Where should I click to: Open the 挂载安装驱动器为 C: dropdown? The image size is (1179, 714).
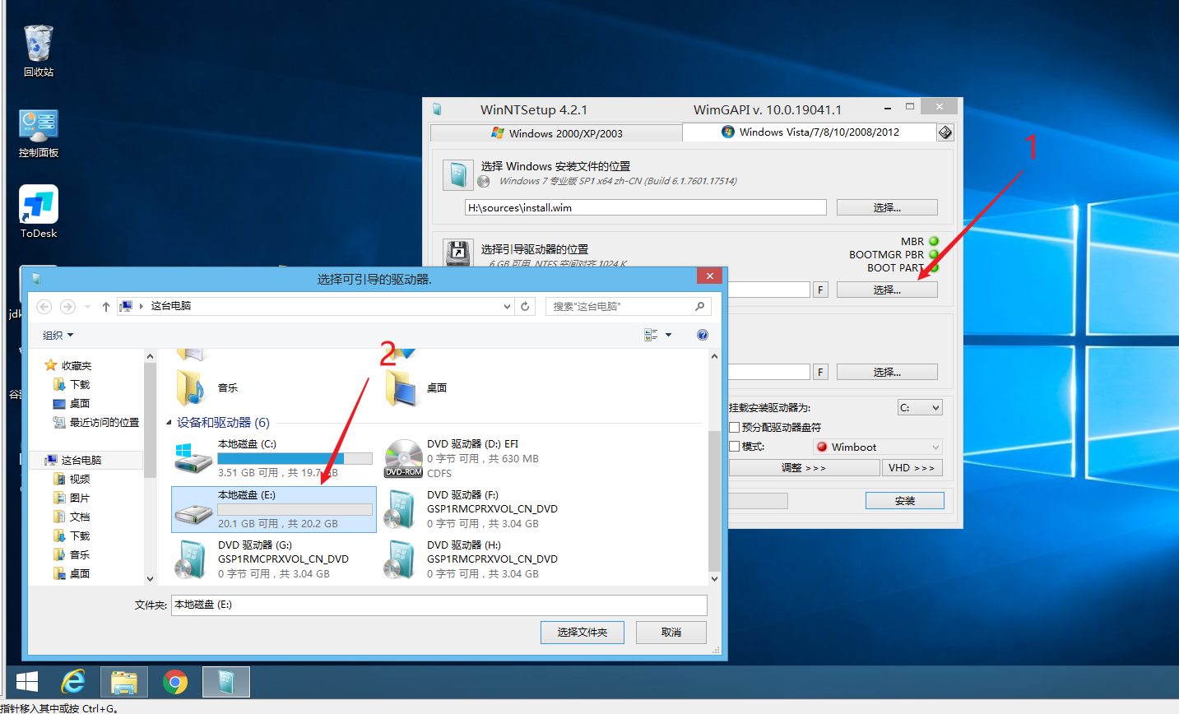(x=920, y=407)
